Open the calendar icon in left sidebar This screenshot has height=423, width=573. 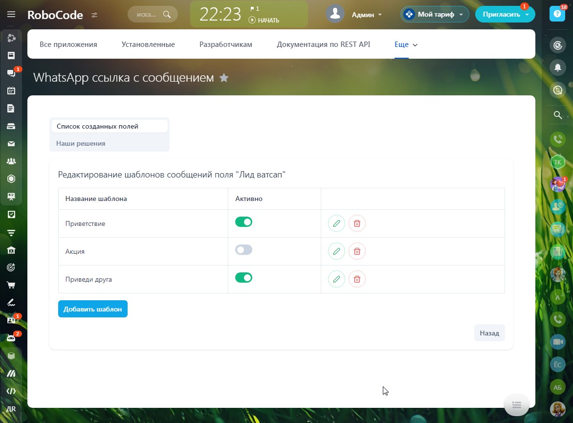pos(11,90)
